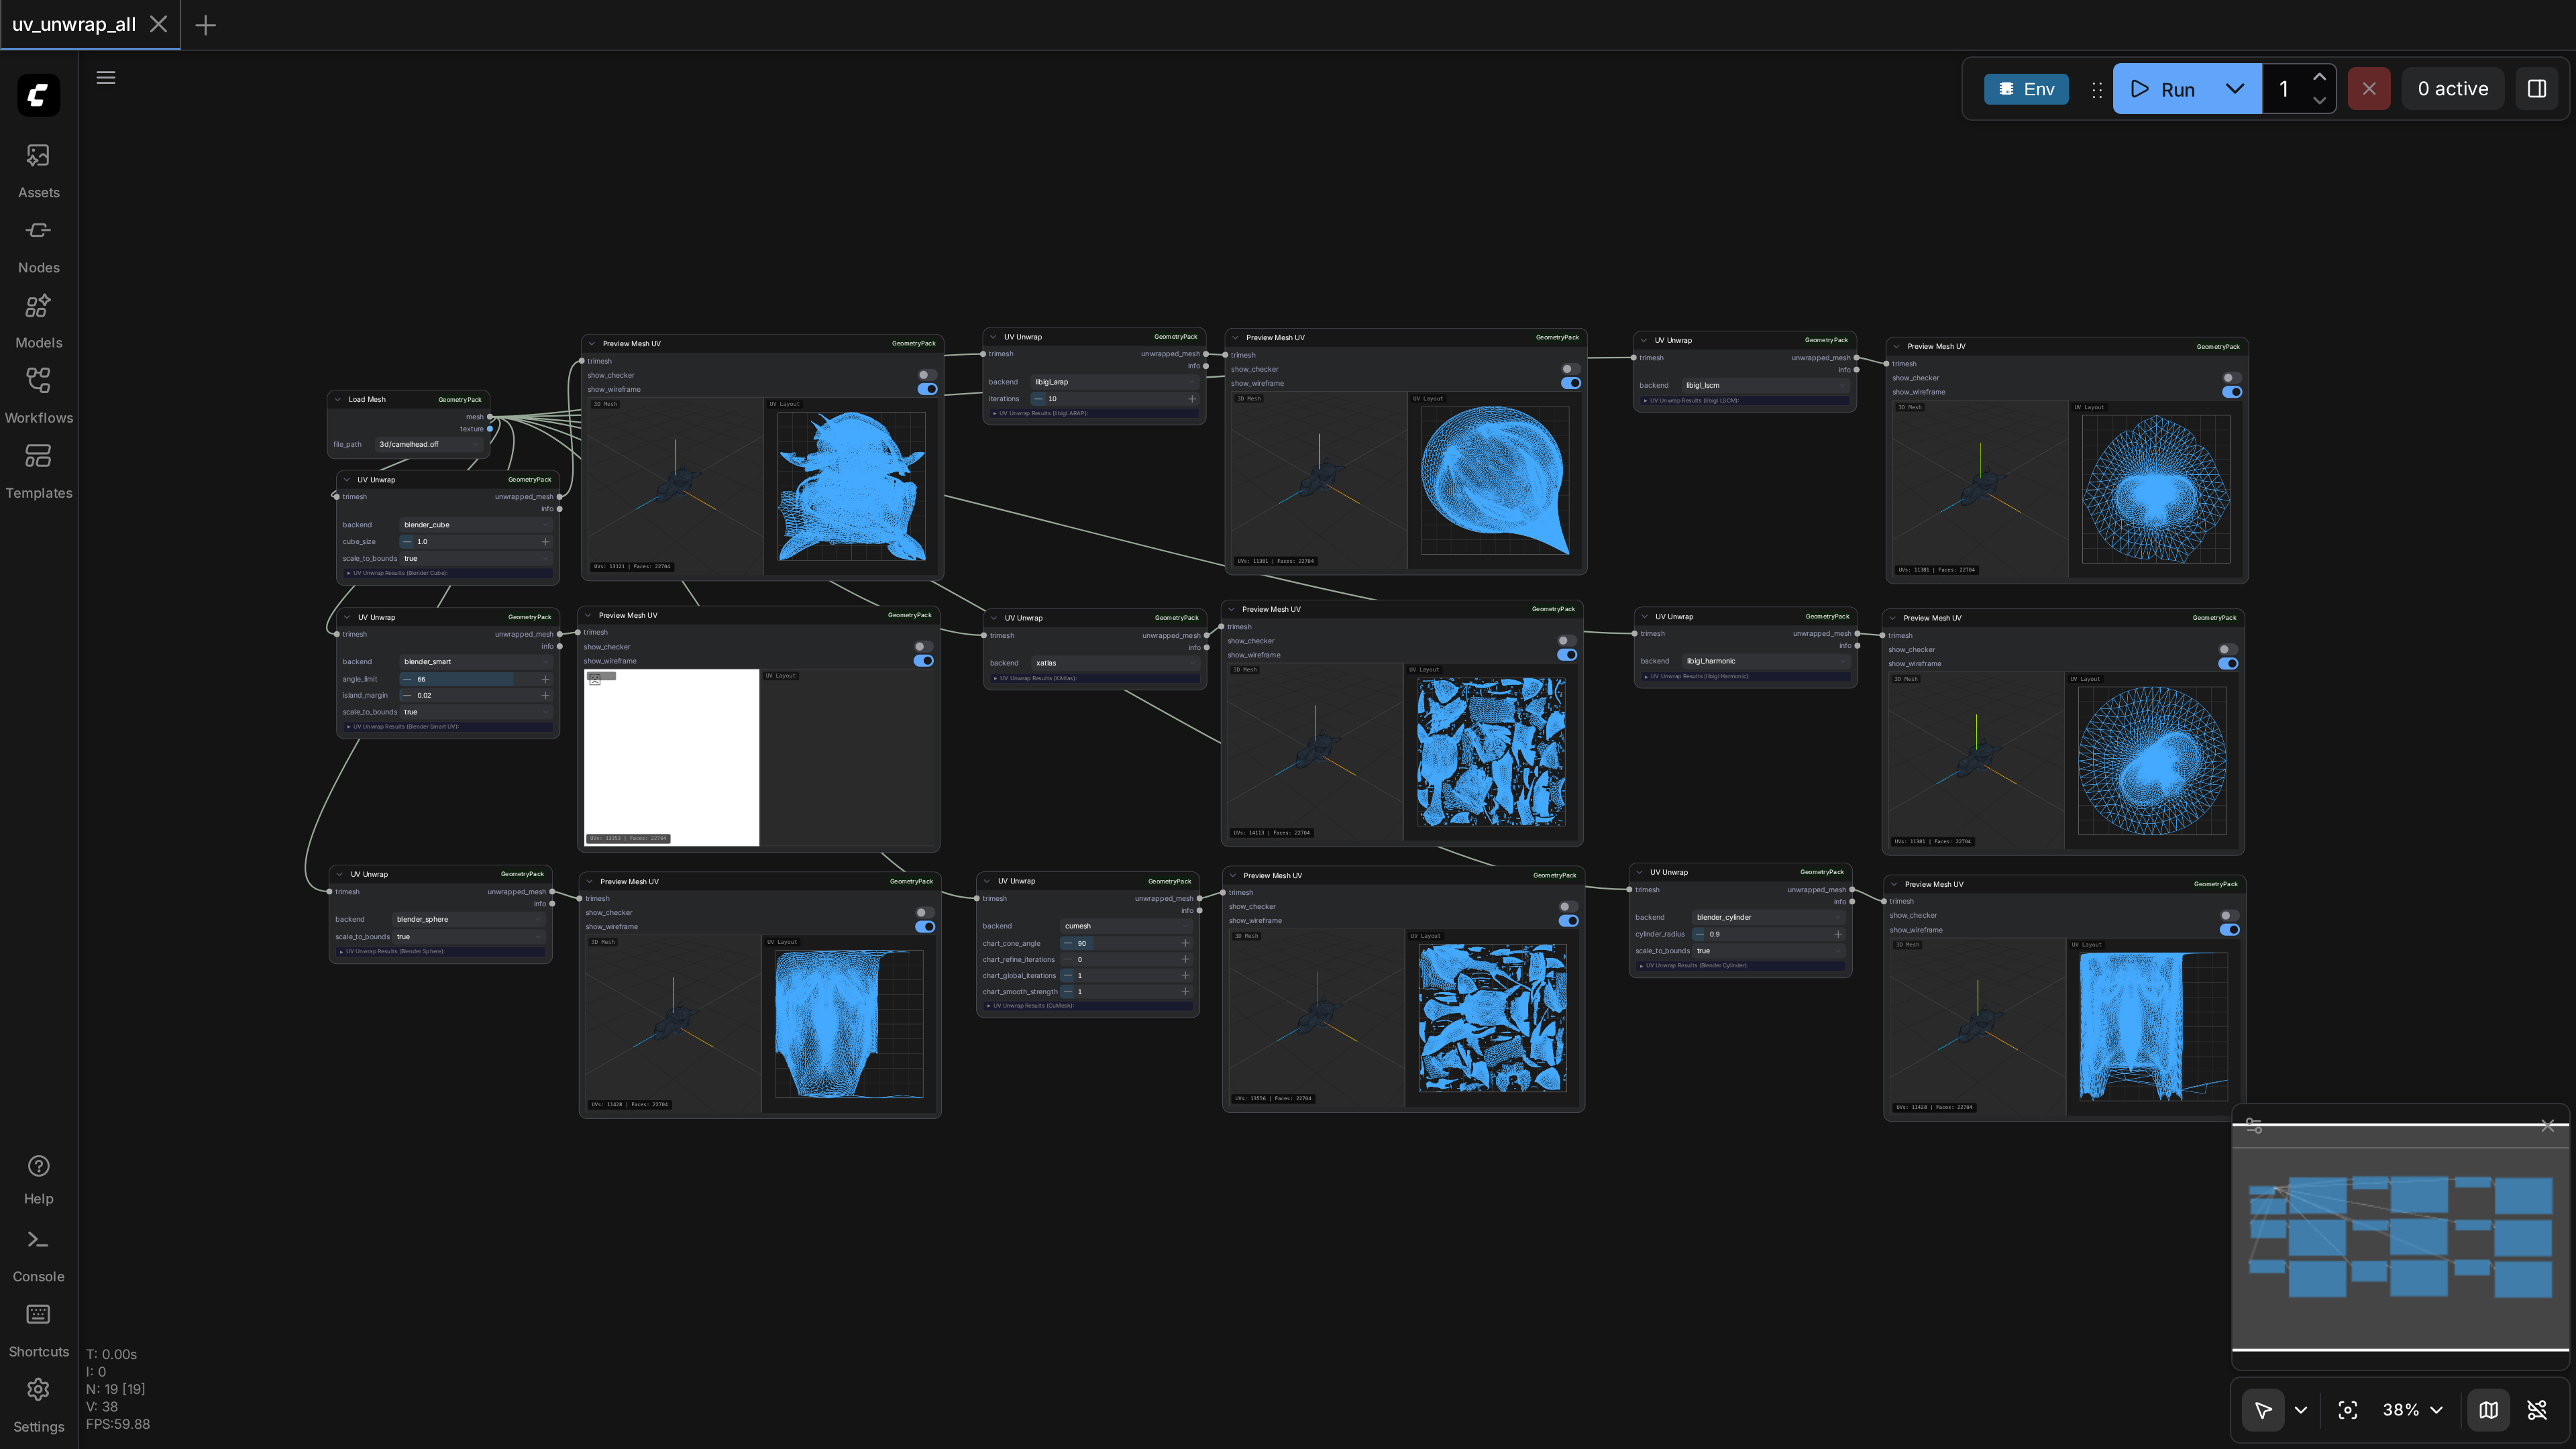Toggle the minimap map icon
This screenshot has width=2576, height=1449.
tap(2489, 1410)
